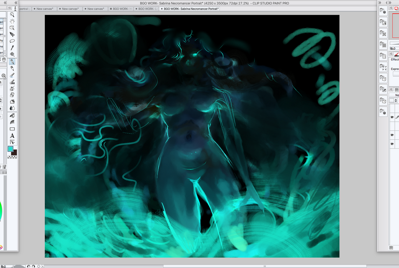Click the dark brown sub color swatch
This screenshot has width=399, height=268.
click(14, 153)
